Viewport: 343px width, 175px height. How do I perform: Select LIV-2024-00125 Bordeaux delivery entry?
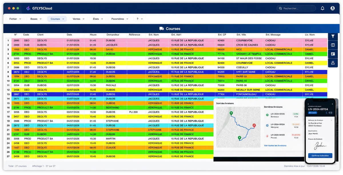click(x=282, y=115)
